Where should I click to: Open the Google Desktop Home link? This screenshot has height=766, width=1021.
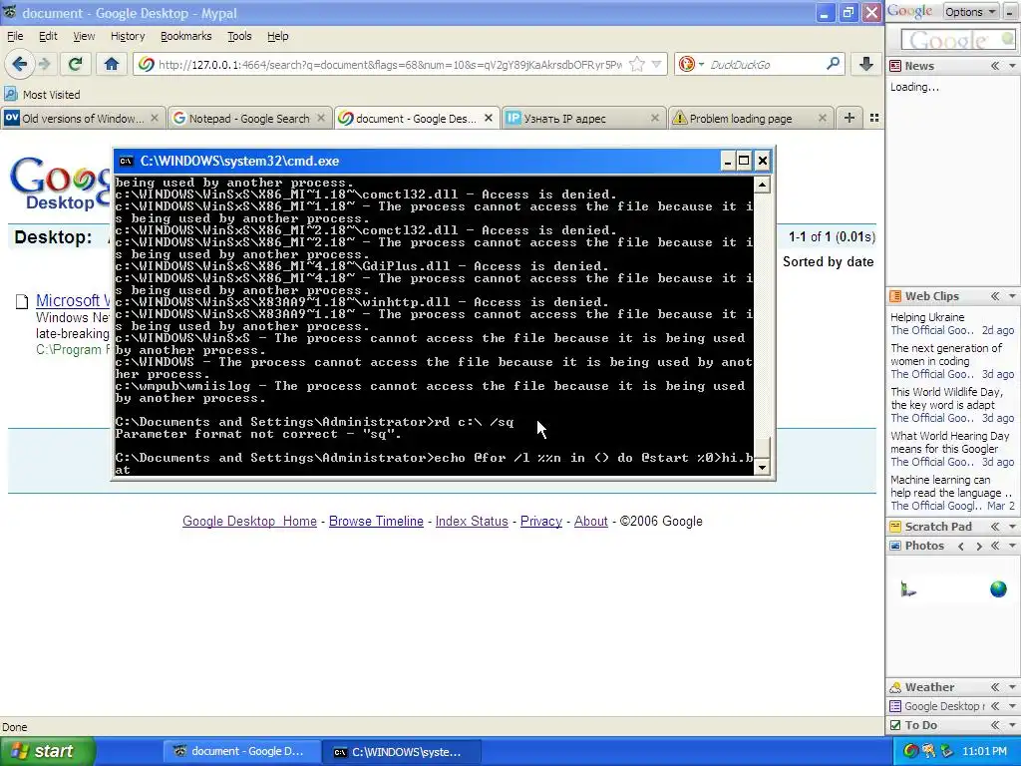click(249, 521)
